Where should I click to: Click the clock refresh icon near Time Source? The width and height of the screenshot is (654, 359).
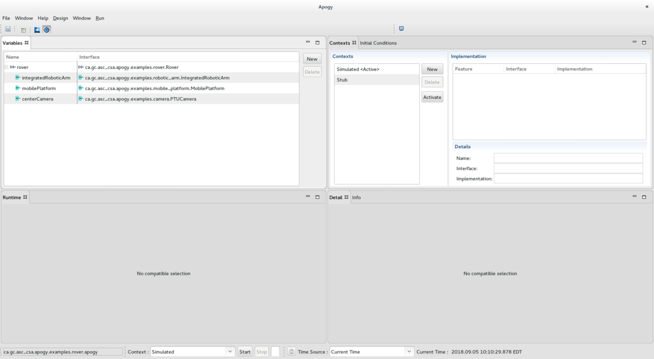click(x=292, y=351)
